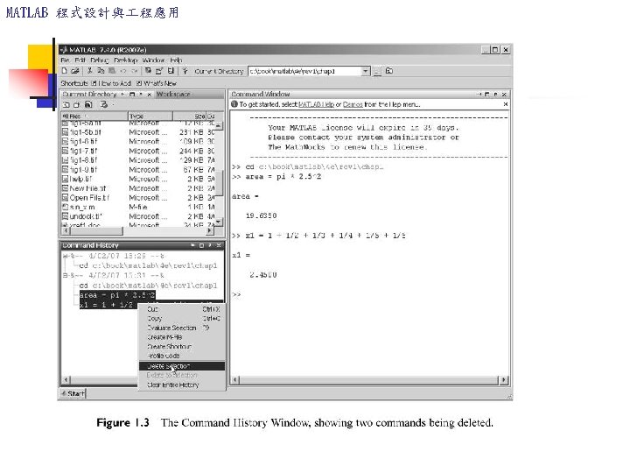The image size is (630, 473).
Task: Choose Delete Selection in the context menu
Action: coord(182,366)
